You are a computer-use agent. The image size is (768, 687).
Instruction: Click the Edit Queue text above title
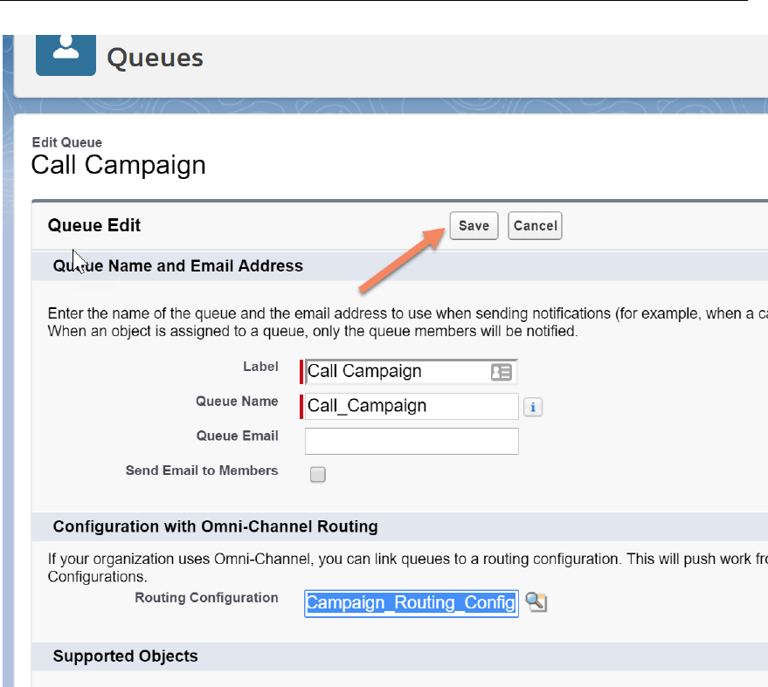(66, 142)
